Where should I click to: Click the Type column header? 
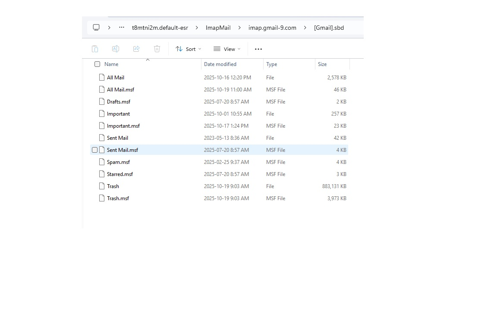[272, 64]
